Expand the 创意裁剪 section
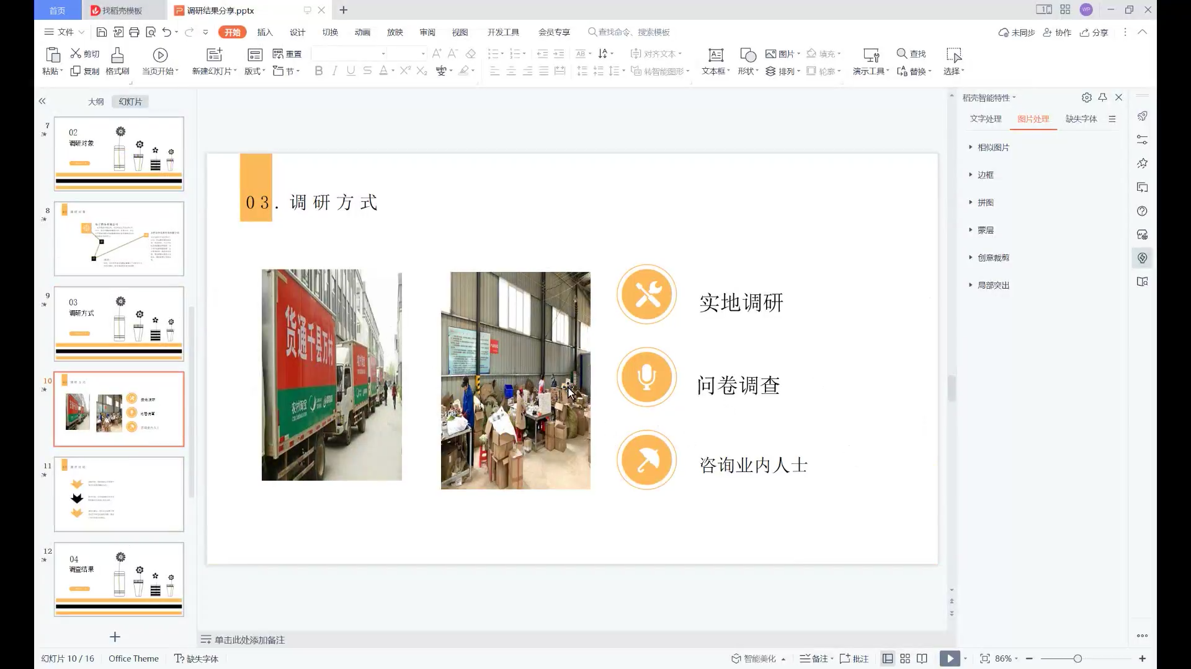This screenshot has height=669, width=1191. tap(993, 258)
